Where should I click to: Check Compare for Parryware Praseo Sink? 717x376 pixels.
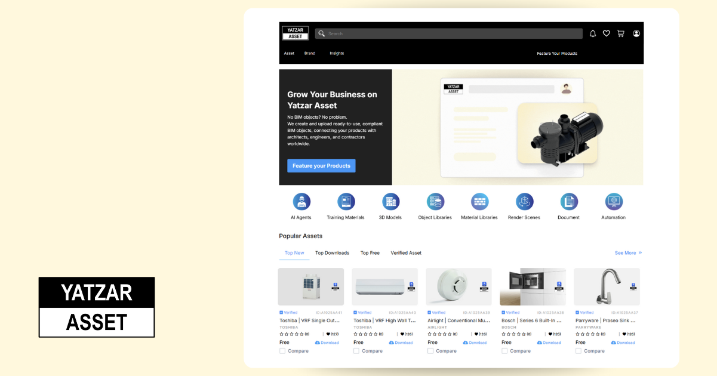click(578, 351)
